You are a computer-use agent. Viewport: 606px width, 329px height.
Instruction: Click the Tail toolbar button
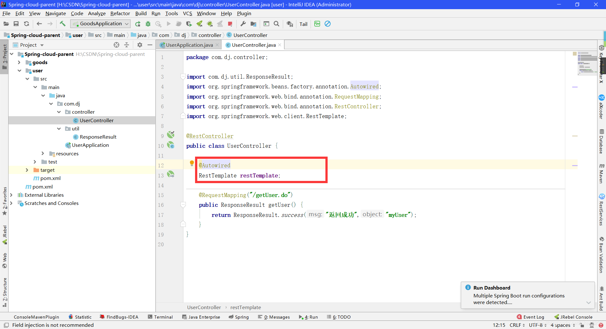click(x=303, y=24)
